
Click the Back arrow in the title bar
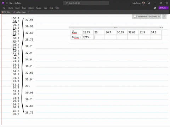(x=7, y=3)
